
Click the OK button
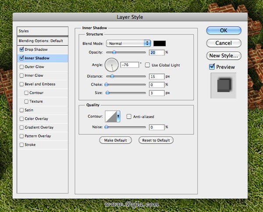tap(224, 30)
